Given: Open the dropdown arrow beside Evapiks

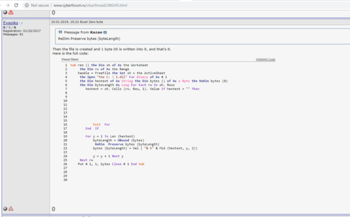Looking at the screenshot, I should pos(21,23).
